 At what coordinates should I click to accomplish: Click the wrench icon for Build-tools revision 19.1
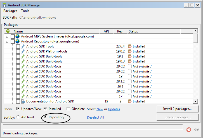coord(23,56)
